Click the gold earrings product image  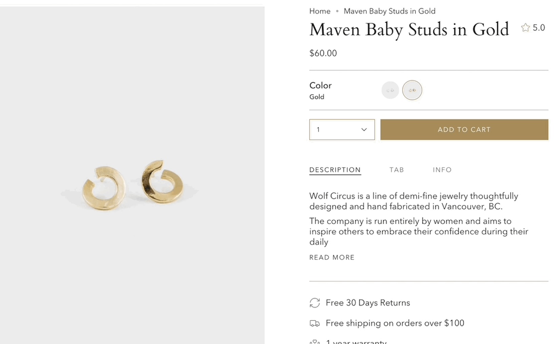point(132,185)
